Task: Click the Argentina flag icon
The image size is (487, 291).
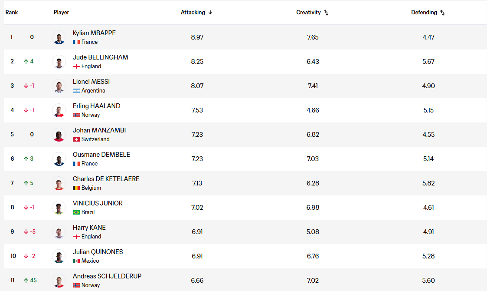Action: tap(76, 91)
